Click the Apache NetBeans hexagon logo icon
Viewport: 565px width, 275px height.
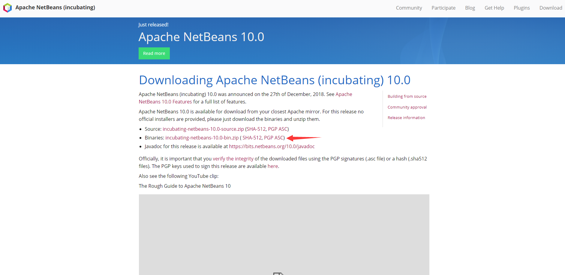click(8, 7)
